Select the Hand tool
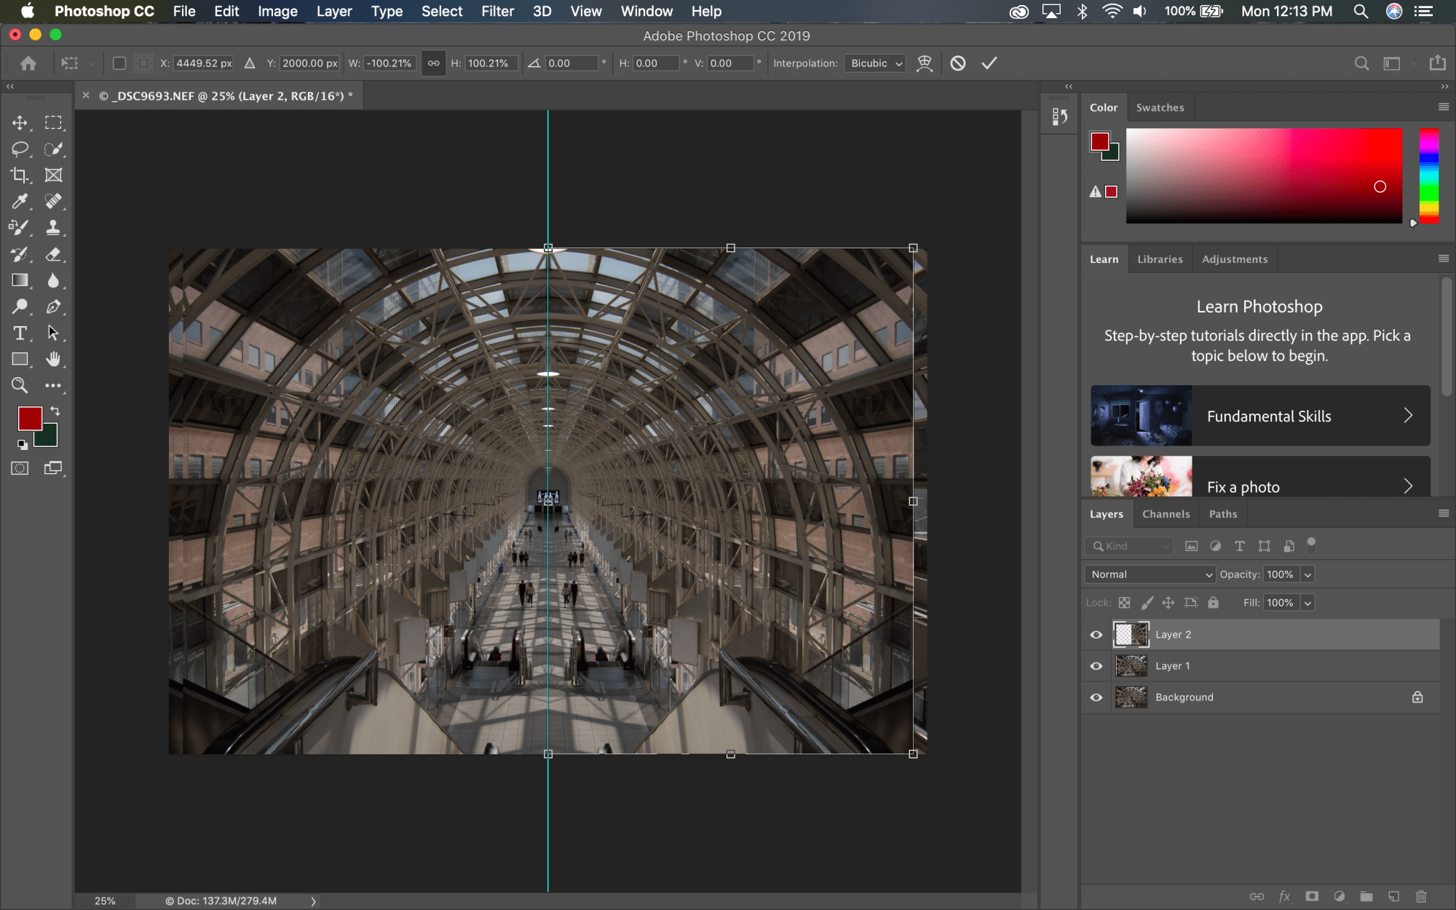This screenshot has width=1456, height=910. point(53,359)
